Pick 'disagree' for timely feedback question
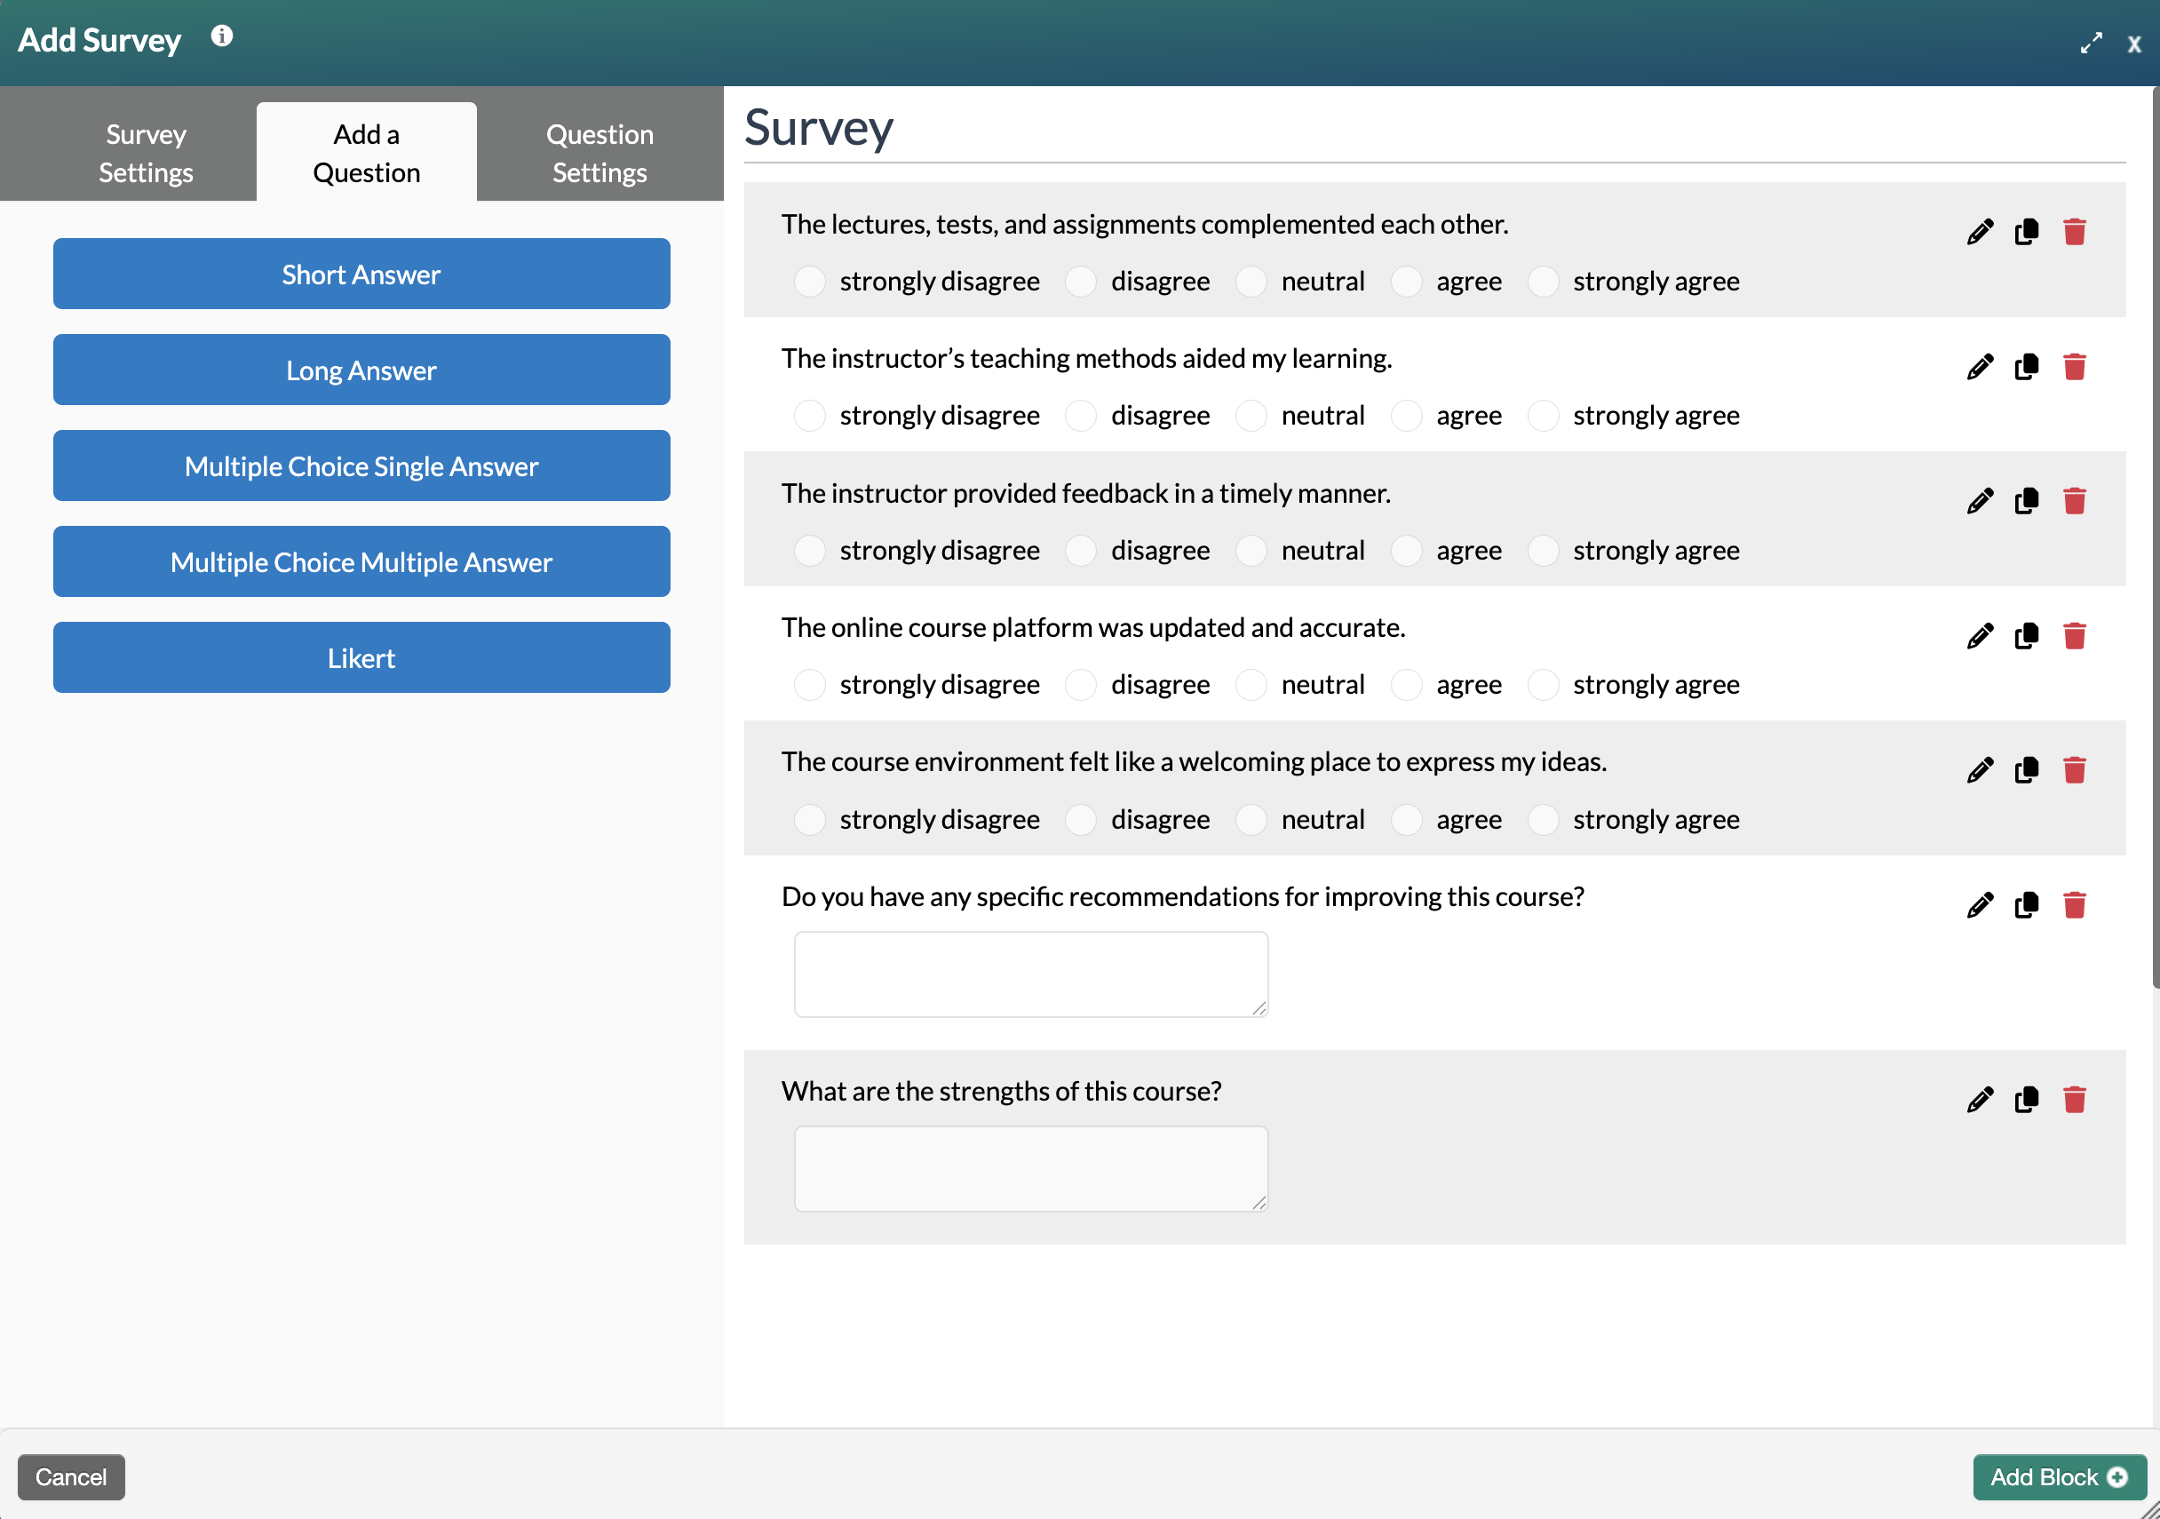2160x1519 pixels. coord(1080,550)
